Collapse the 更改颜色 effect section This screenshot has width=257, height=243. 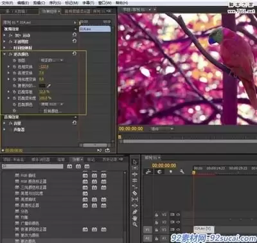[4, 54]
